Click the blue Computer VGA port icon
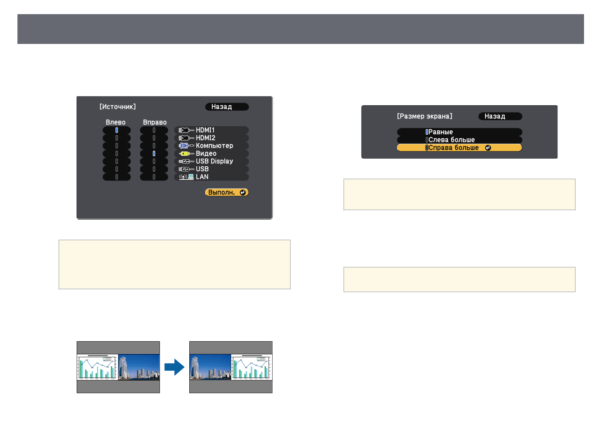 186,146
